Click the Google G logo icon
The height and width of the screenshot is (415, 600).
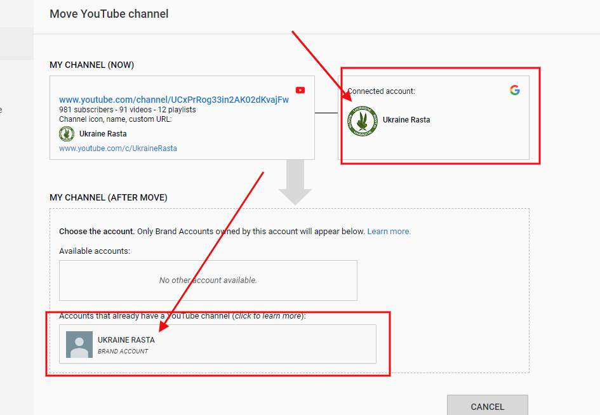click(515, 90)
